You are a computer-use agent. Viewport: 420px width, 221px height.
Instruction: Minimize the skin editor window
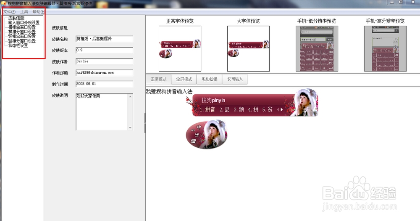click(x=392, y=3)
